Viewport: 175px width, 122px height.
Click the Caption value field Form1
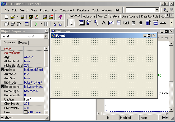34,99
